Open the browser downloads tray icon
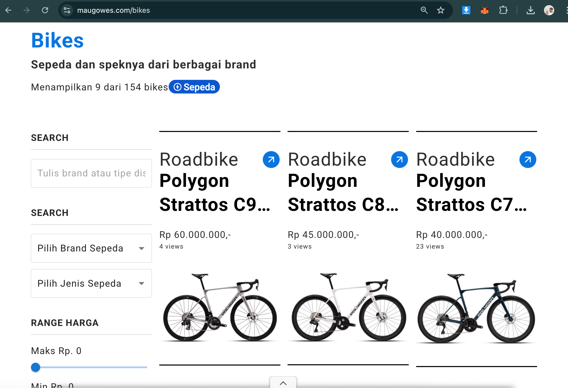 530,10
